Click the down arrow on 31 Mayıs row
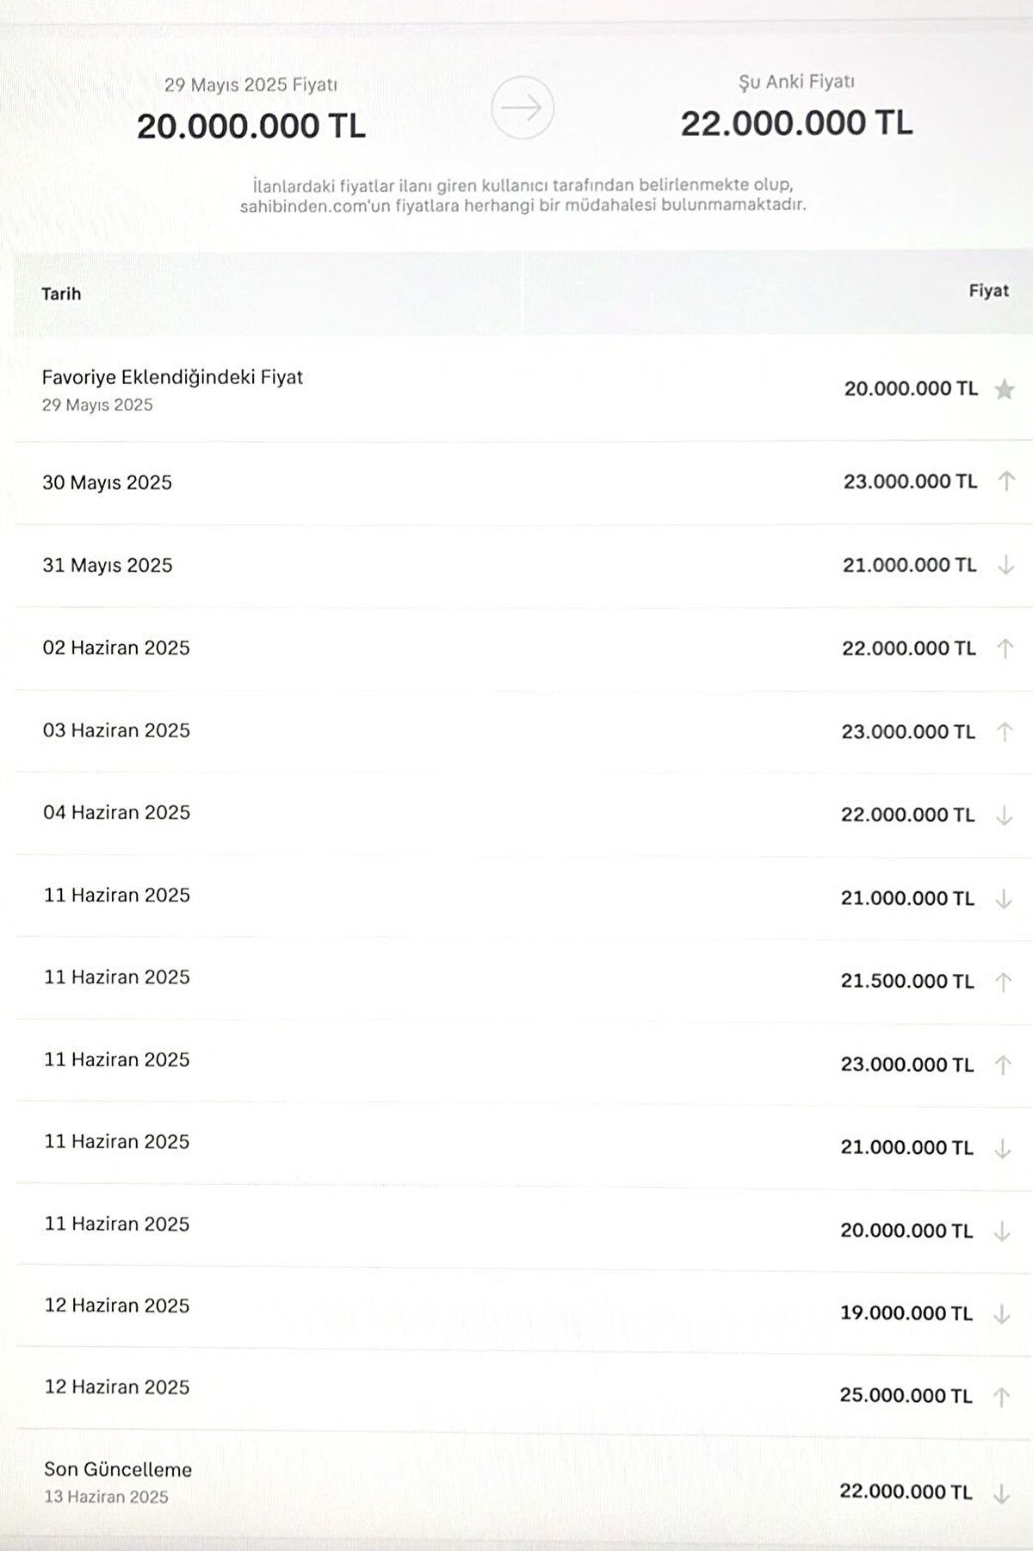Image resolution: width=1033 pixels, height=1551 pixels. [1005, 566]
